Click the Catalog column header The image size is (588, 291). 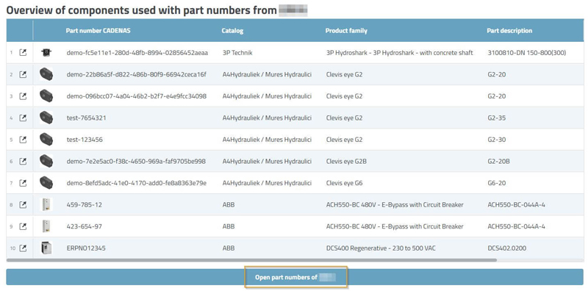click(232, 31)
